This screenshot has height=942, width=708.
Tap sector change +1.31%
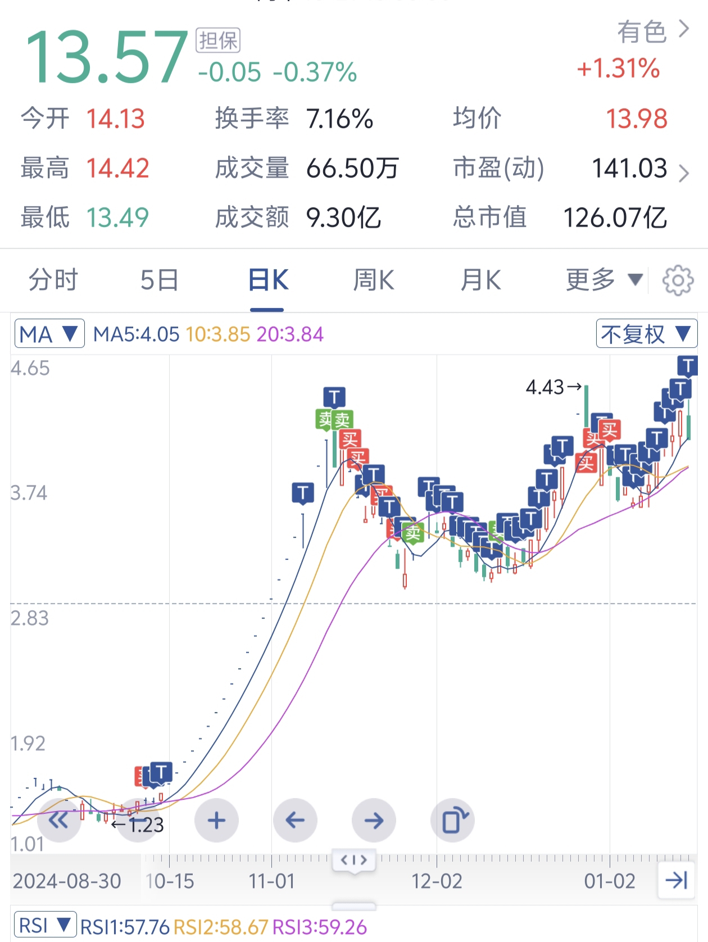(x=618, y=69)
